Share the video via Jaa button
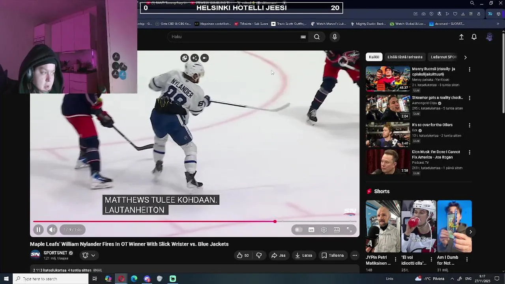This screenshot has height=284, width=505. coord(278,255)
